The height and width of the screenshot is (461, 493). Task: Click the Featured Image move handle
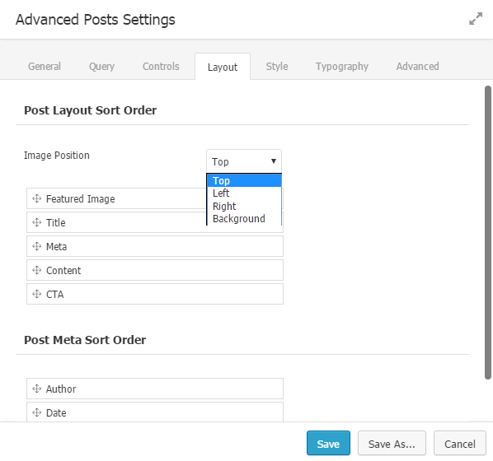(x=37, y=198)
